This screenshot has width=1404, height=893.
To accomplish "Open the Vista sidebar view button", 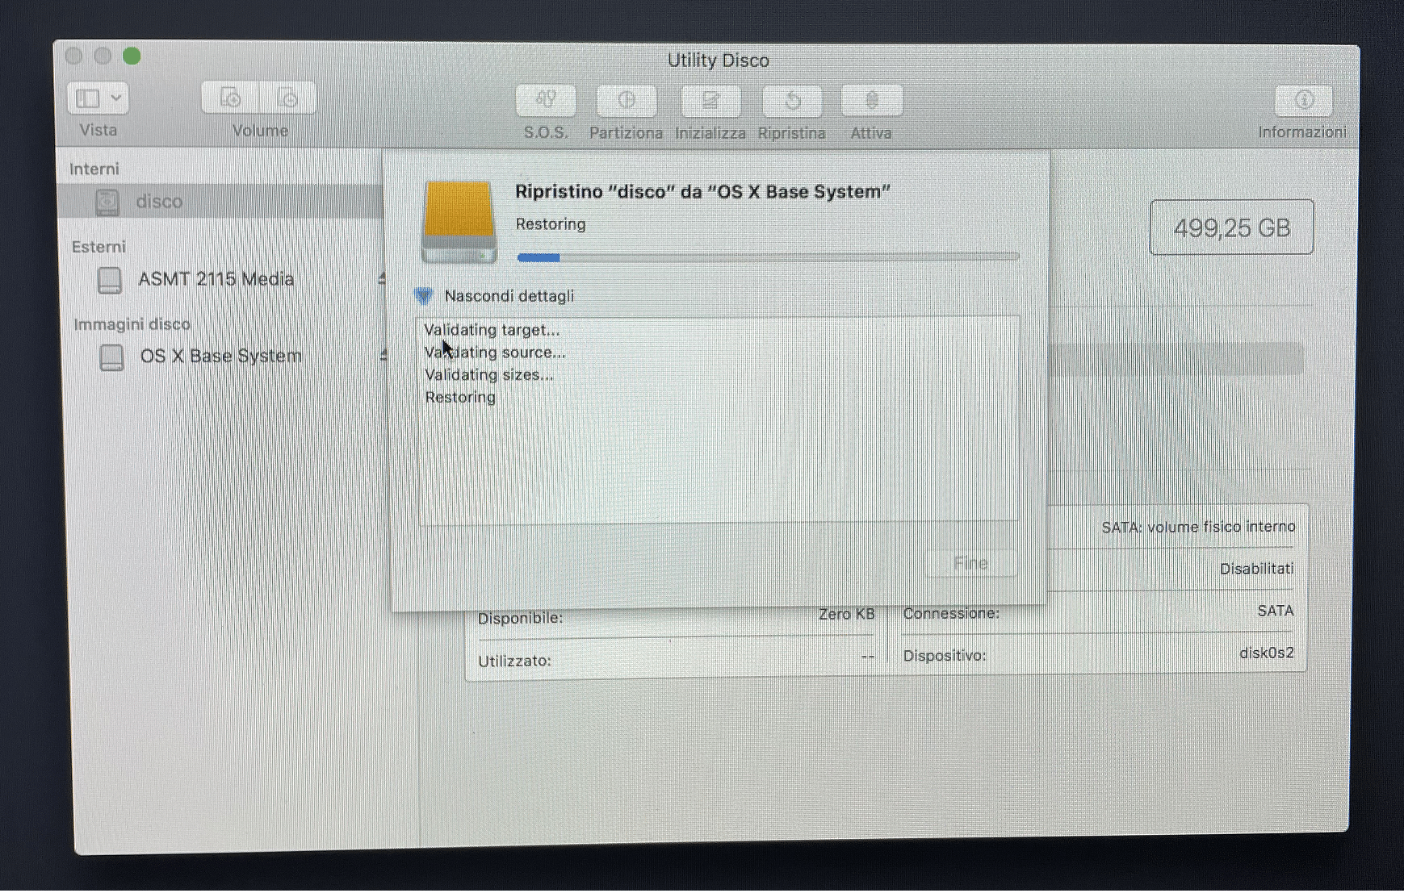I will [x=98, y=98].
